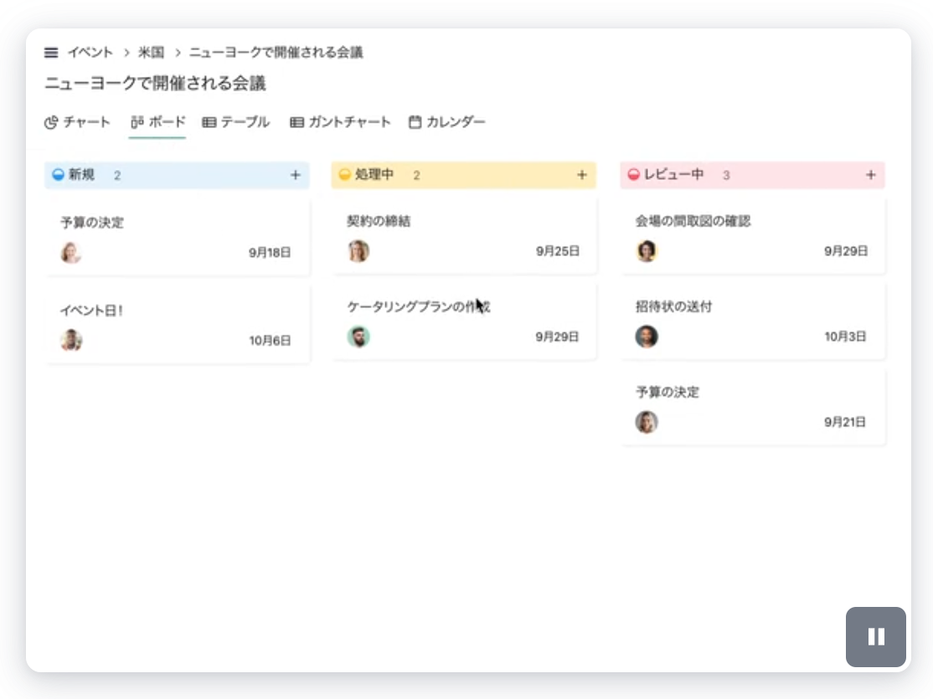The image size is (933, 699).
Task: Open the hamburger menu icon
Action: 51,53
